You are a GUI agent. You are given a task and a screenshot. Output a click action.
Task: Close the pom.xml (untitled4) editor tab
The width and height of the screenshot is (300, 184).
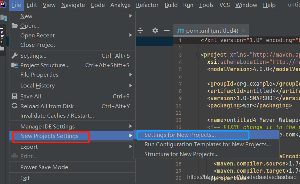(x=244, y=30)
